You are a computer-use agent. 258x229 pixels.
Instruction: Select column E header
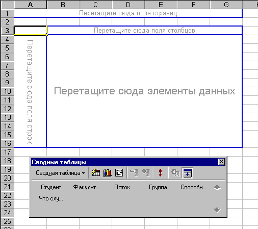(161, 5)
